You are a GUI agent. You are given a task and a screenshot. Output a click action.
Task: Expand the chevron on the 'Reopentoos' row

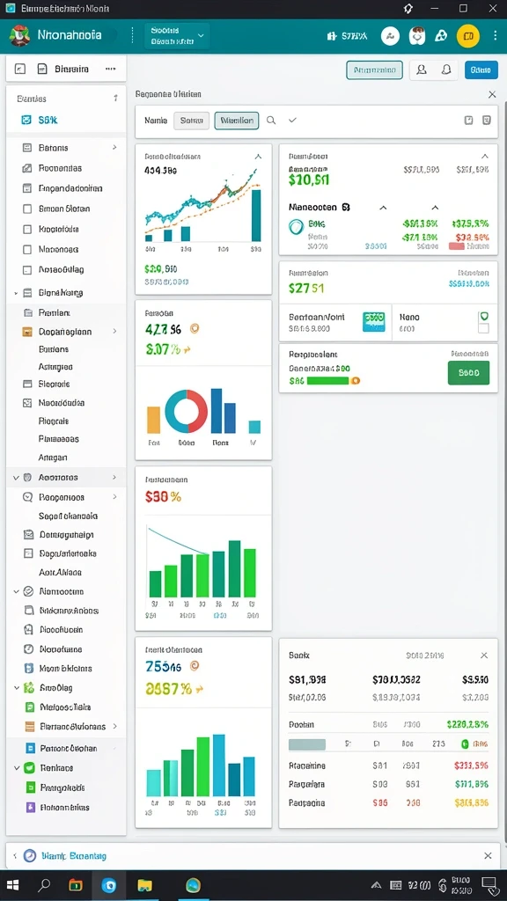[x=114, y=497]
